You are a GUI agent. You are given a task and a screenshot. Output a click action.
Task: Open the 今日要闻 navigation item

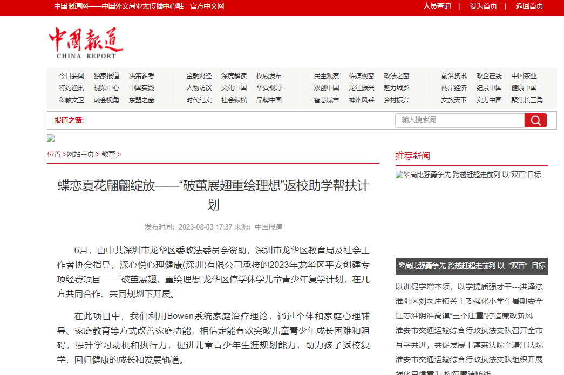[x=71, y=76]
